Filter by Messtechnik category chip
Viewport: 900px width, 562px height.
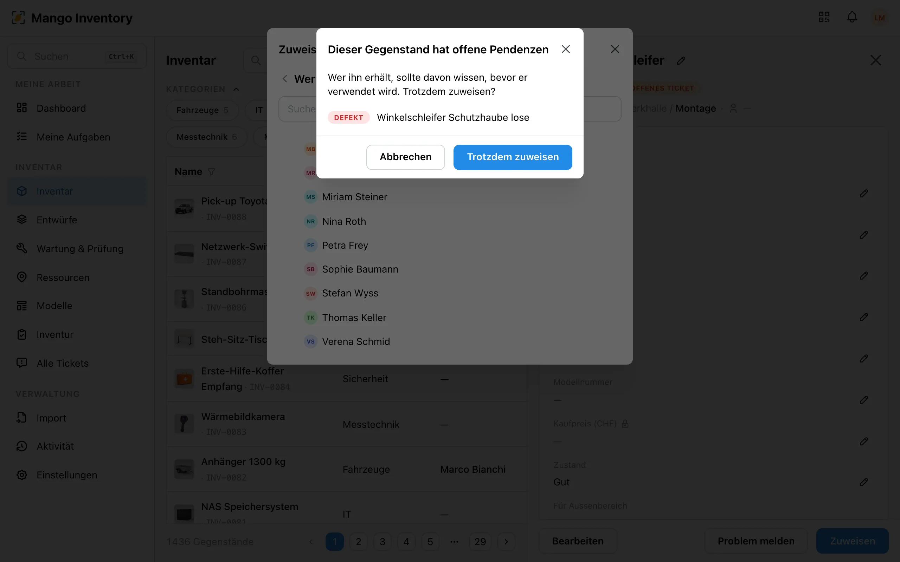pyautogui.click(x=206, y=137)
